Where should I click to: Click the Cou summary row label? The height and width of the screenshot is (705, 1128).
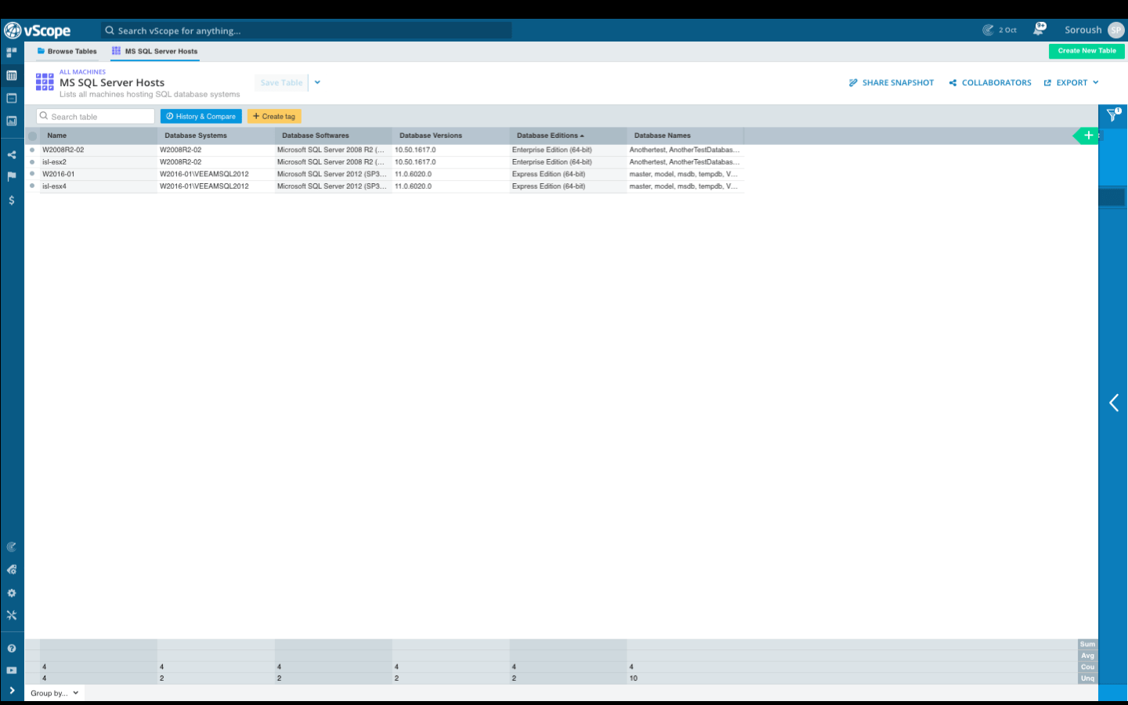pyautogui.click(x=1087, y=667)
